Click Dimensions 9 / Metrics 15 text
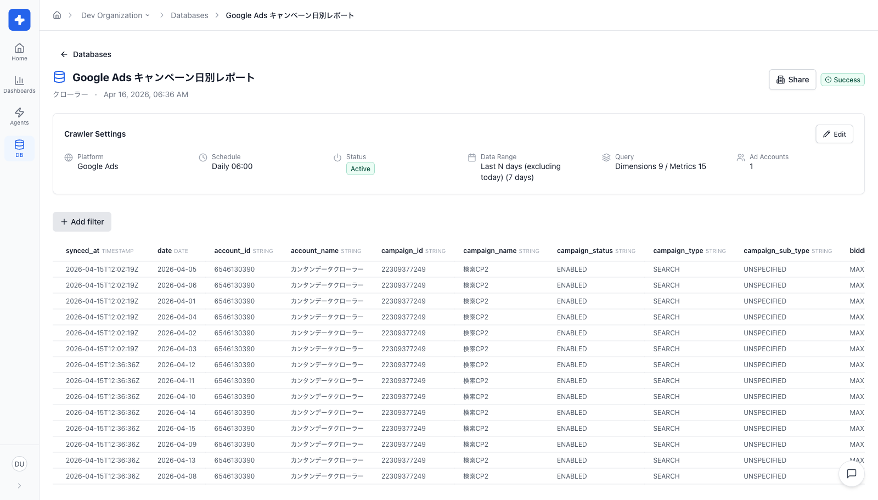The width and height of the screenshot is (878, 500). point(661,166)
